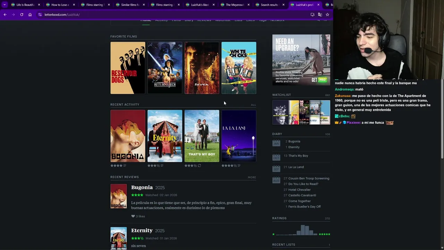444x250 pixels.
Task: Close the 'The Meyerowitz' tab
Action: coord(248,5)
